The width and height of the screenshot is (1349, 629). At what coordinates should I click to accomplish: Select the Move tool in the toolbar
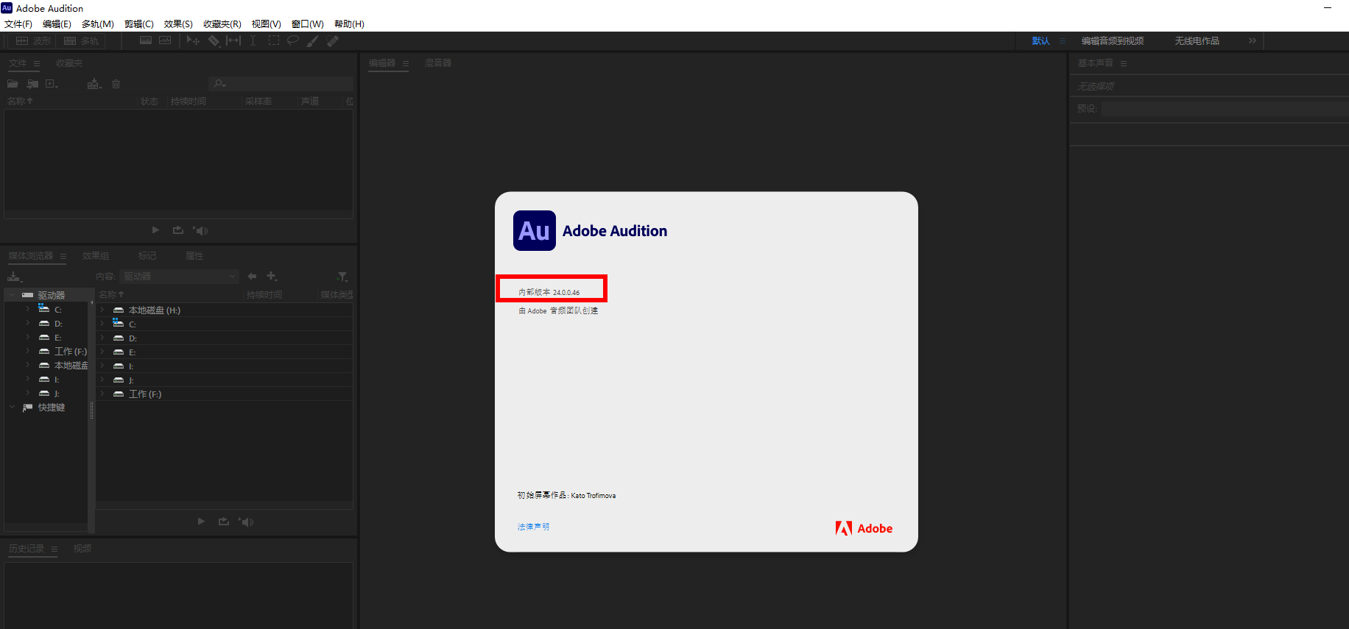tap(193, 40)
